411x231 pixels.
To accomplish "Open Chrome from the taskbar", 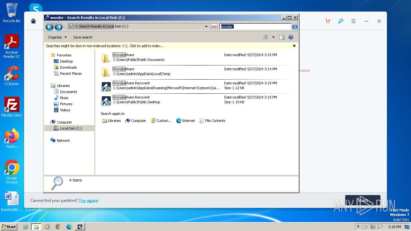I will (x=58, y=227).
